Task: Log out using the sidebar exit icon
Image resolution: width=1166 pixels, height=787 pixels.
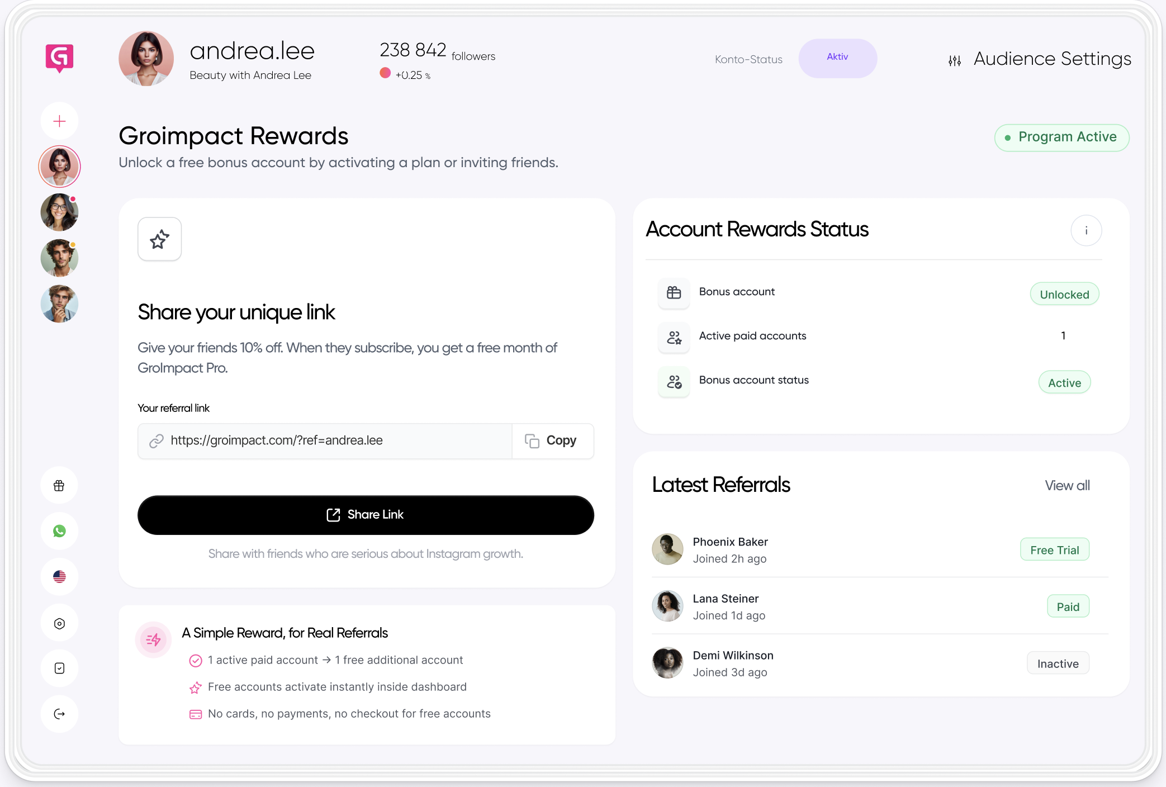Action: (59, 714)
